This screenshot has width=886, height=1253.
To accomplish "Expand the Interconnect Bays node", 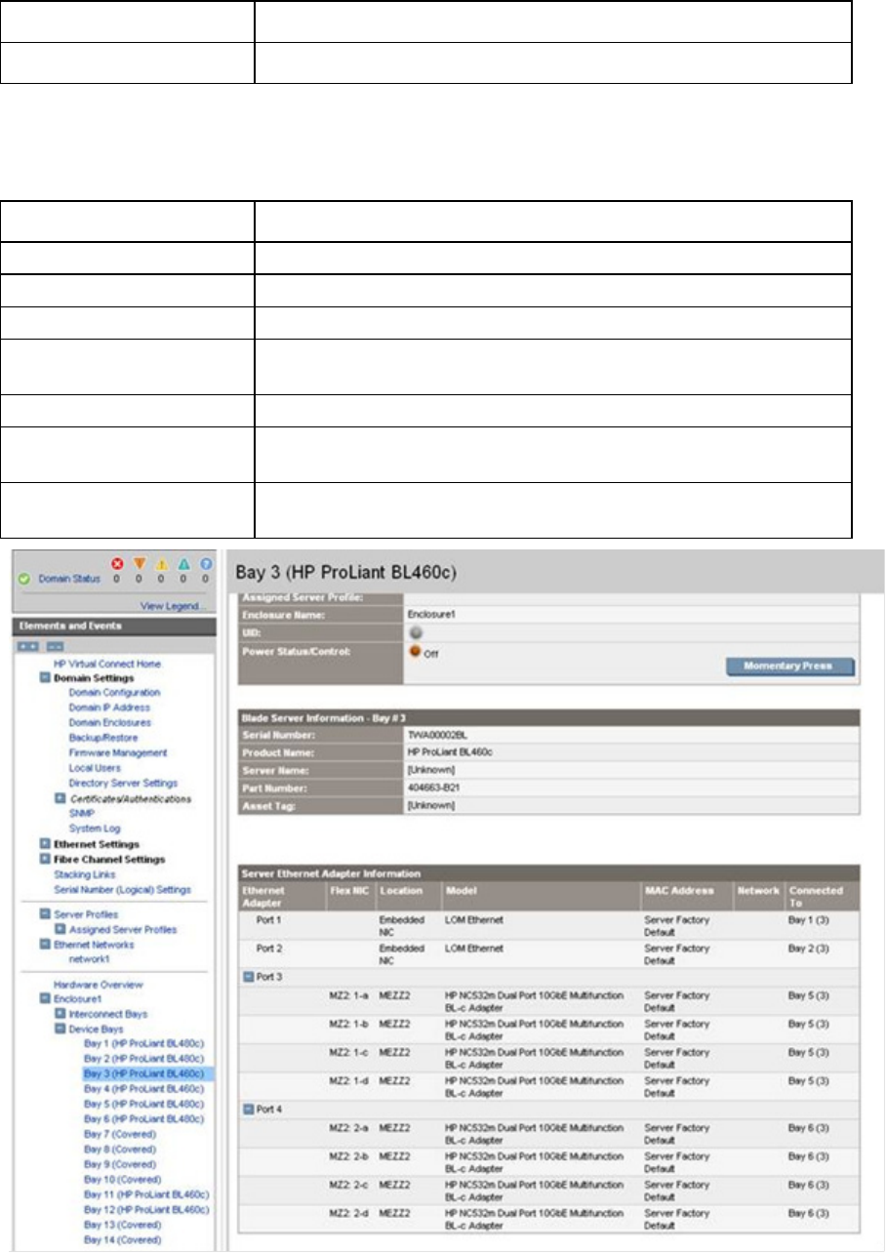I will click(x=60, y=1014).
